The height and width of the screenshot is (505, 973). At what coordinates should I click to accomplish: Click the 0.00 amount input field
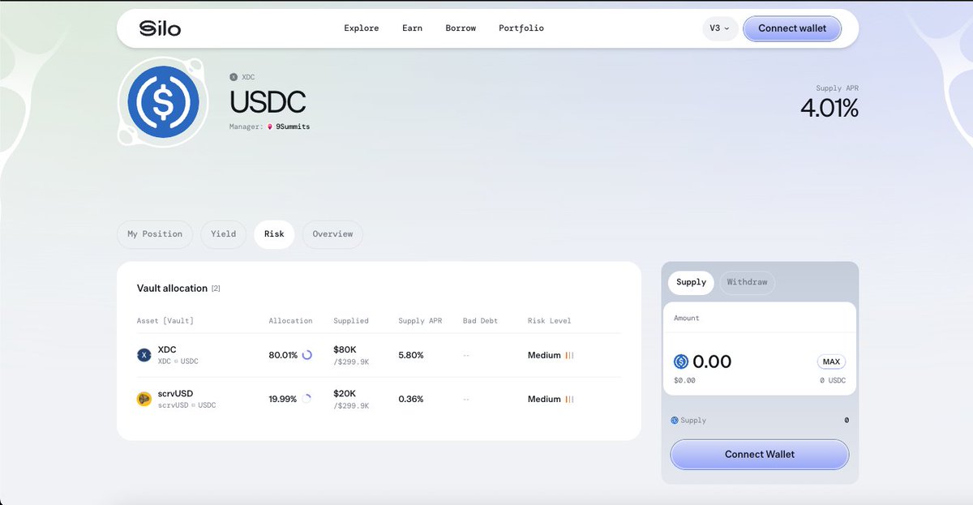point(712,362)
